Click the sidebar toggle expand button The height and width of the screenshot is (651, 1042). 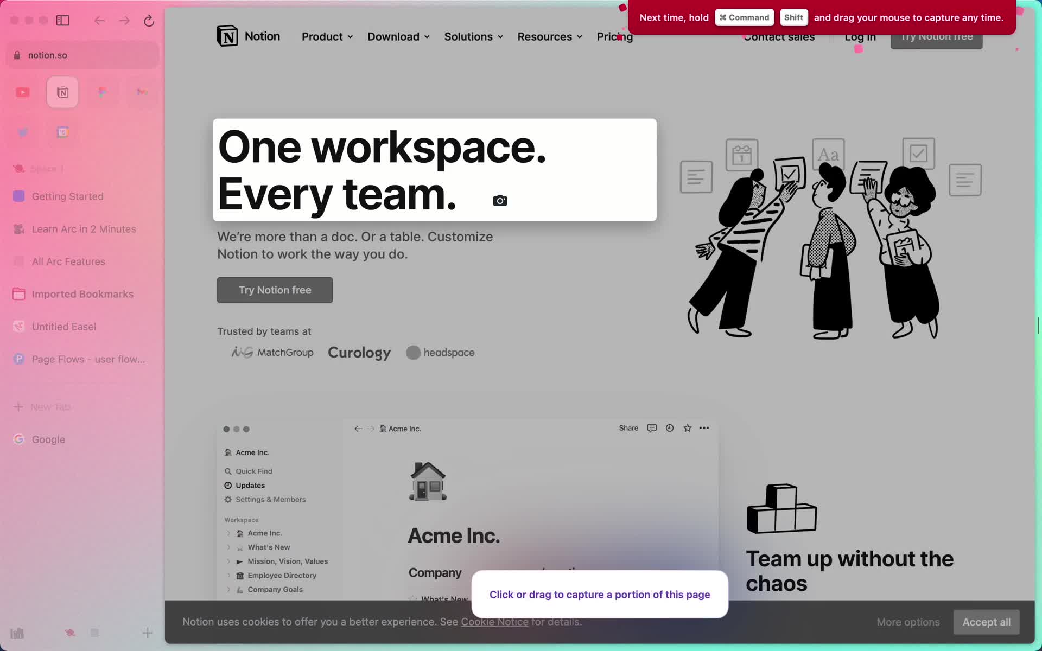pos(62,20)
